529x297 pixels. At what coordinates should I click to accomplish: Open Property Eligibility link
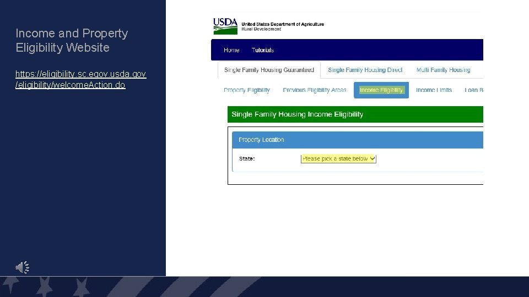click(247, 90)
